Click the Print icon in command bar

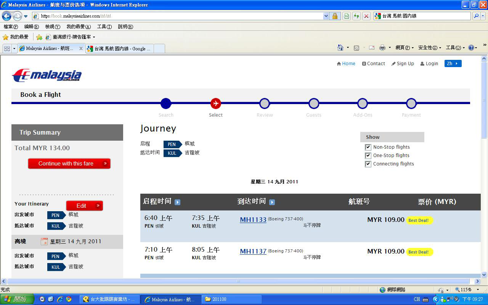coord(382,48)
